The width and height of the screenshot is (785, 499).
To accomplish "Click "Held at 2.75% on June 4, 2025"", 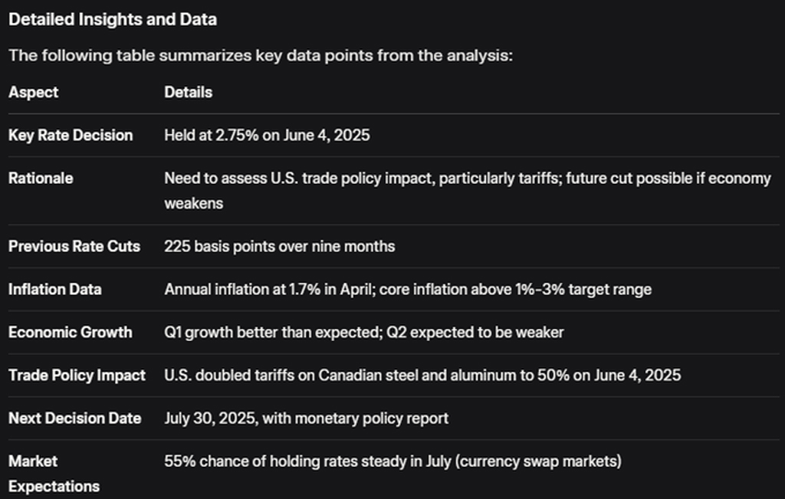I will coord(267,135).
